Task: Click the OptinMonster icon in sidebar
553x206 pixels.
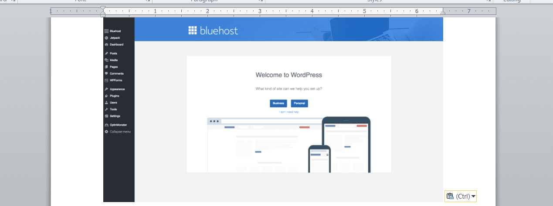Action: click(x=106, y=125)
